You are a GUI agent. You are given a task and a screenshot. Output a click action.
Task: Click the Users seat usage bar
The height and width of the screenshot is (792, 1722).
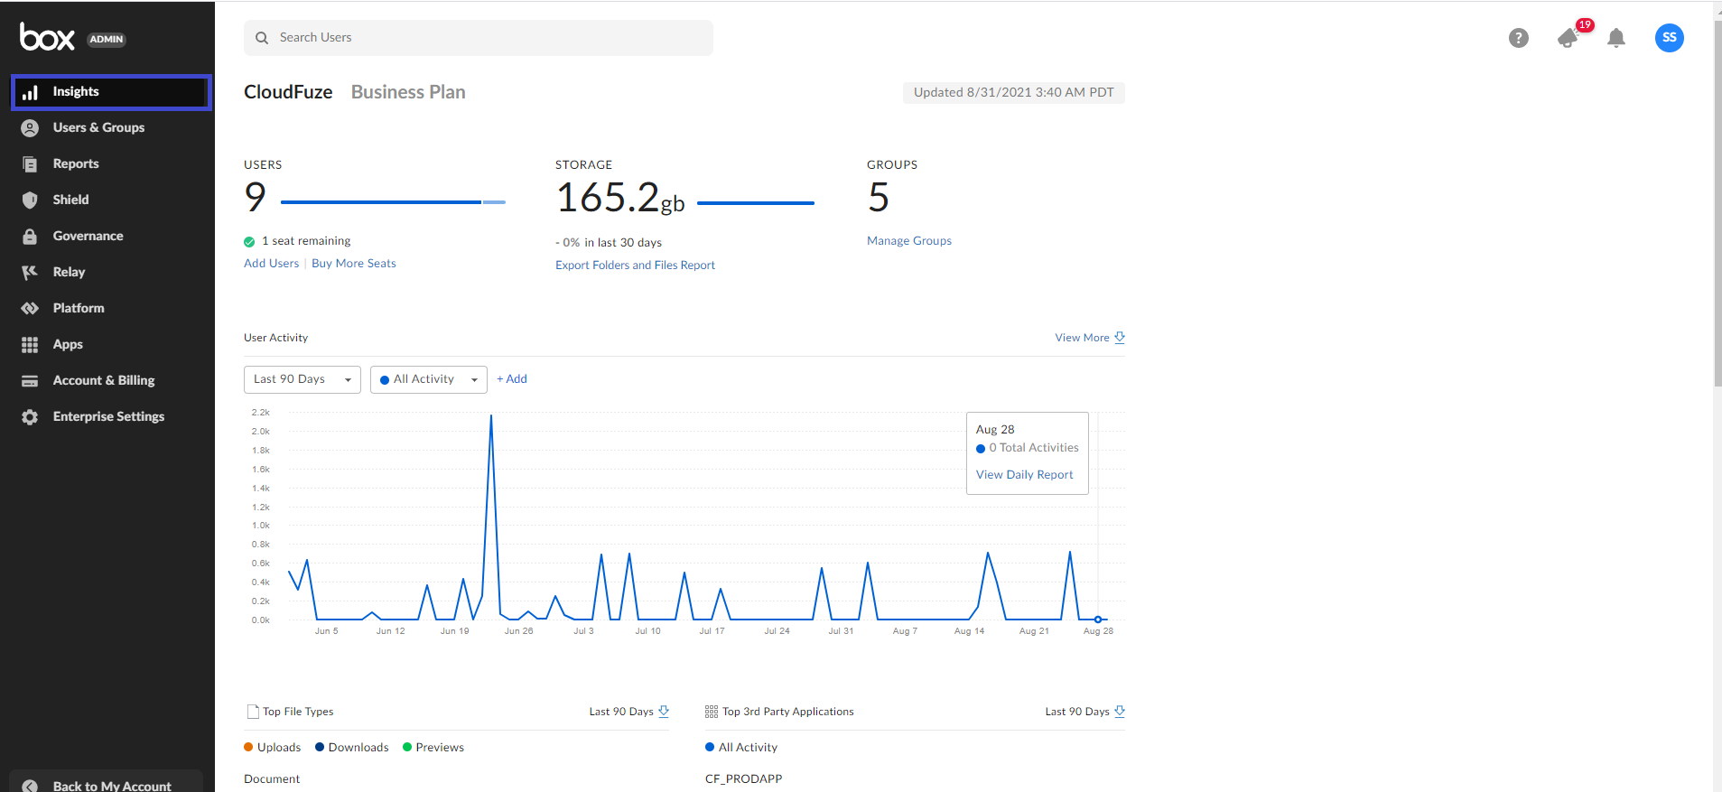pos(393,202)
